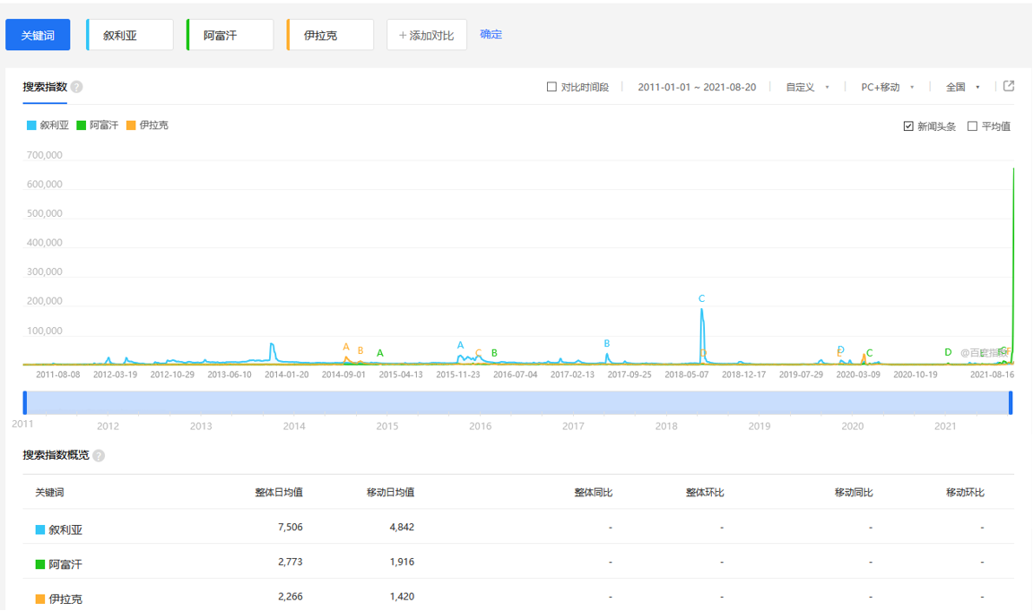This screenshot has width=1033, height=611.
Task: Click the orange 伊拉克 legend square
Action: [x=131, y=125]
